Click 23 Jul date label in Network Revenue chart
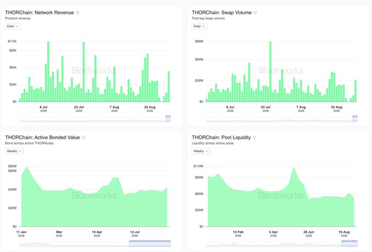372x252 pixels. tap(79, 107)
